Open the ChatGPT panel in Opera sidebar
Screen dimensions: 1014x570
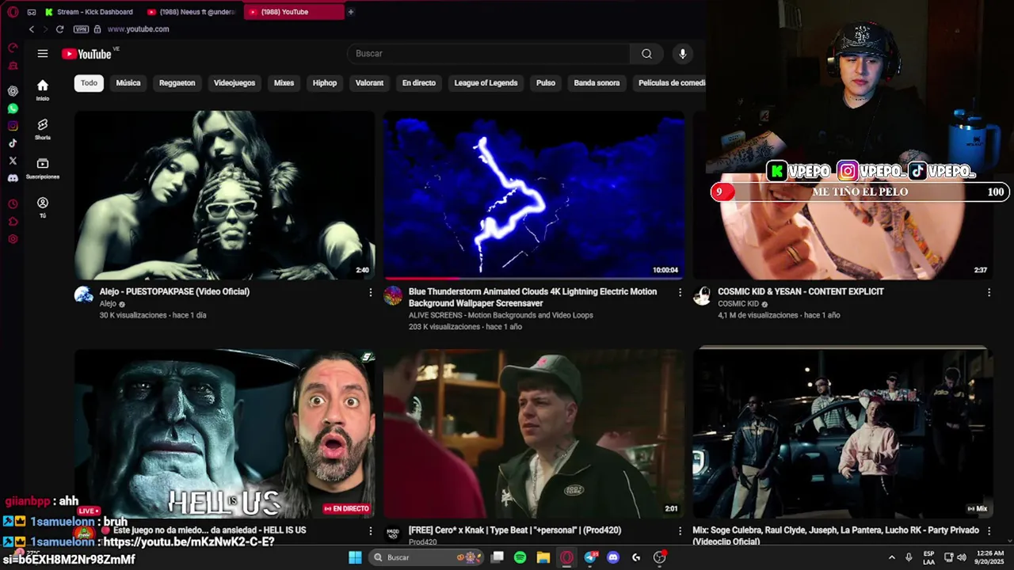(x=13, y=91)
